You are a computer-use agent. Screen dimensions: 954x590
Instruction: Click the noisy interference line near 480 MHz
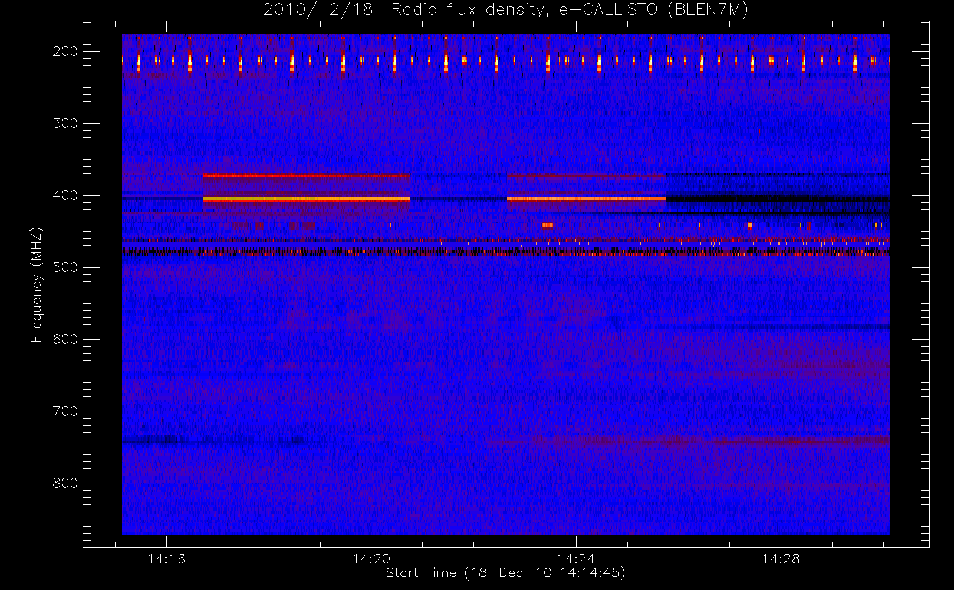pos(506,252)
